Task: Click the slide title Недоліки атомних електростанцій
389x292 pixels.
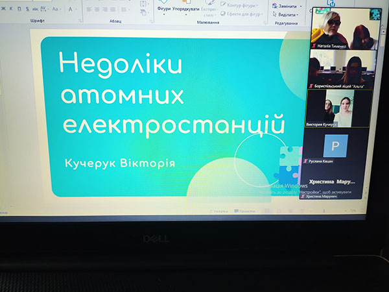Action: click(171, 93)
